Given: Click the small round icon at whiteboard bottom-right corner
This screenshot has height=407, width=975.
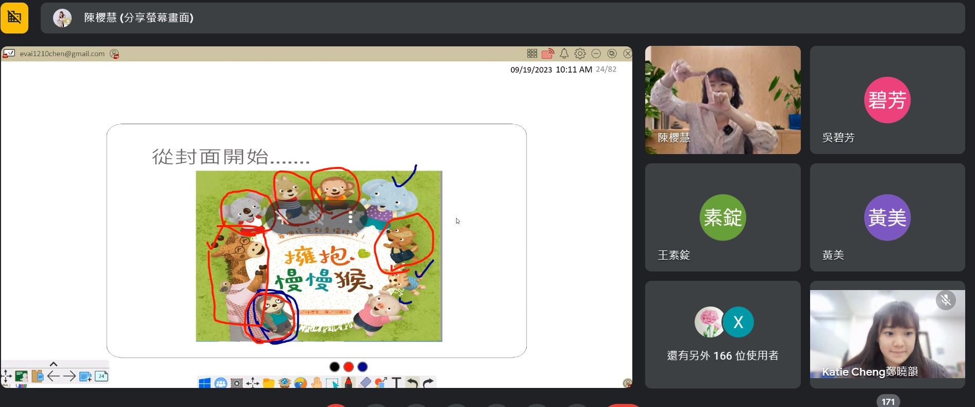Looking at the screenshot, I should 627,383.
